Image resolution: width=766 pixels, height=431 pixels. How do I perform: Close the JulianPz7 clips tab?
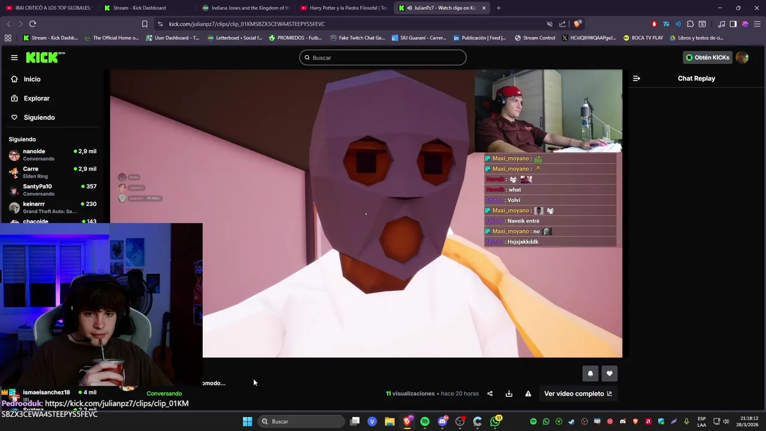click(x=484, y=8)
